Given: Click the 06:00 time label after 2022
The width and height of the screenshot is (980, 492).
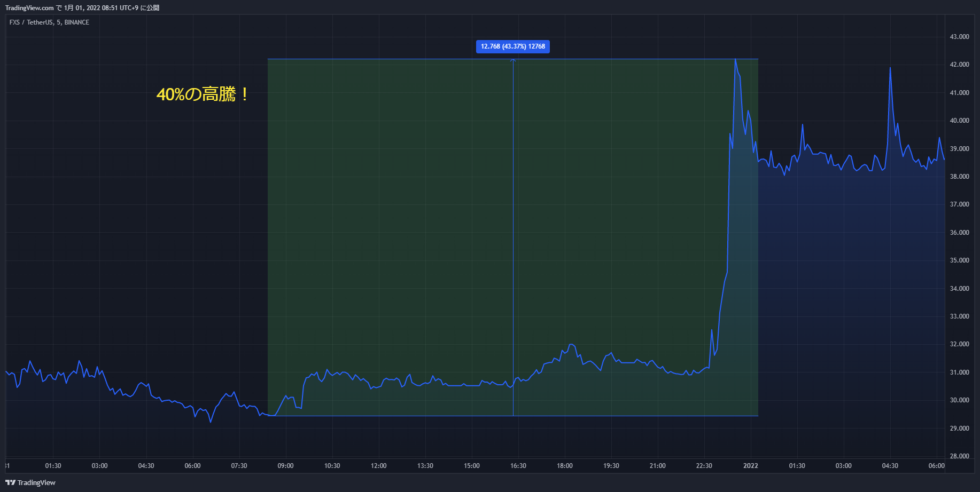Looking at the screenshot, I should click(936, 466).
